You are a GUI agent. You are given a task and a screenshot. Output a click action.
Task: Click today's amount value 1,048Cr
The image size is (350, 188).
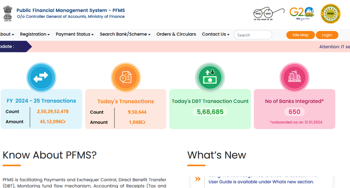137,122
